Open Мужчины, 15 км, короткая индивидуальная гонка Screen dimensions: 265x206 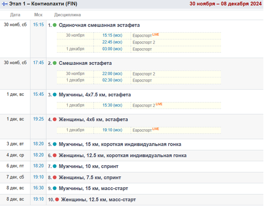point(120,144)
